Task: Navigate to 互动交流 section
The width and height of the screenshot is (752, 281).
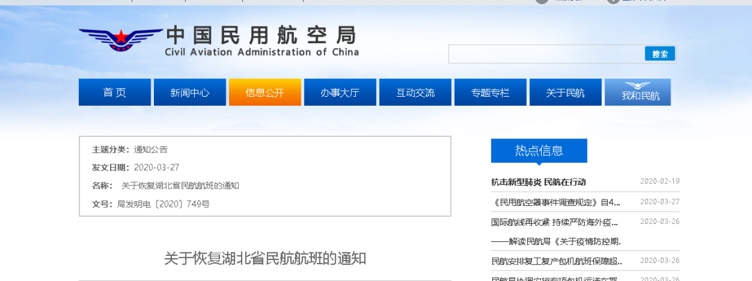Action: click(415, 93)
